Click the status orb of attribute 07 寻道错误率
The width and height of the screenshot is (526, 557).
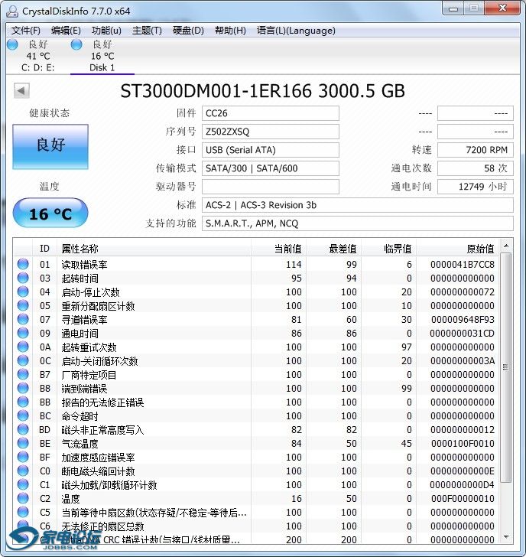point(23,319)
